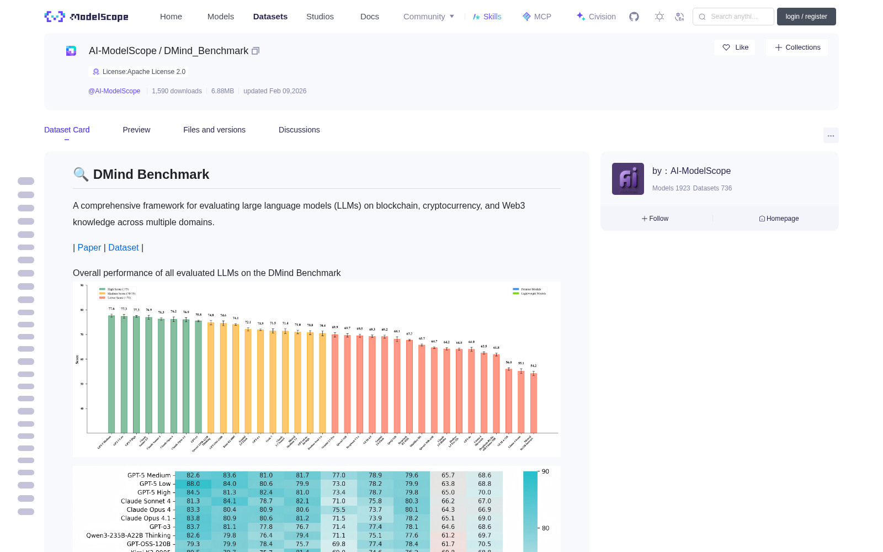Click the overall performance bar chart image
Viewport: 883px width, 552px height.
[317, 369]
